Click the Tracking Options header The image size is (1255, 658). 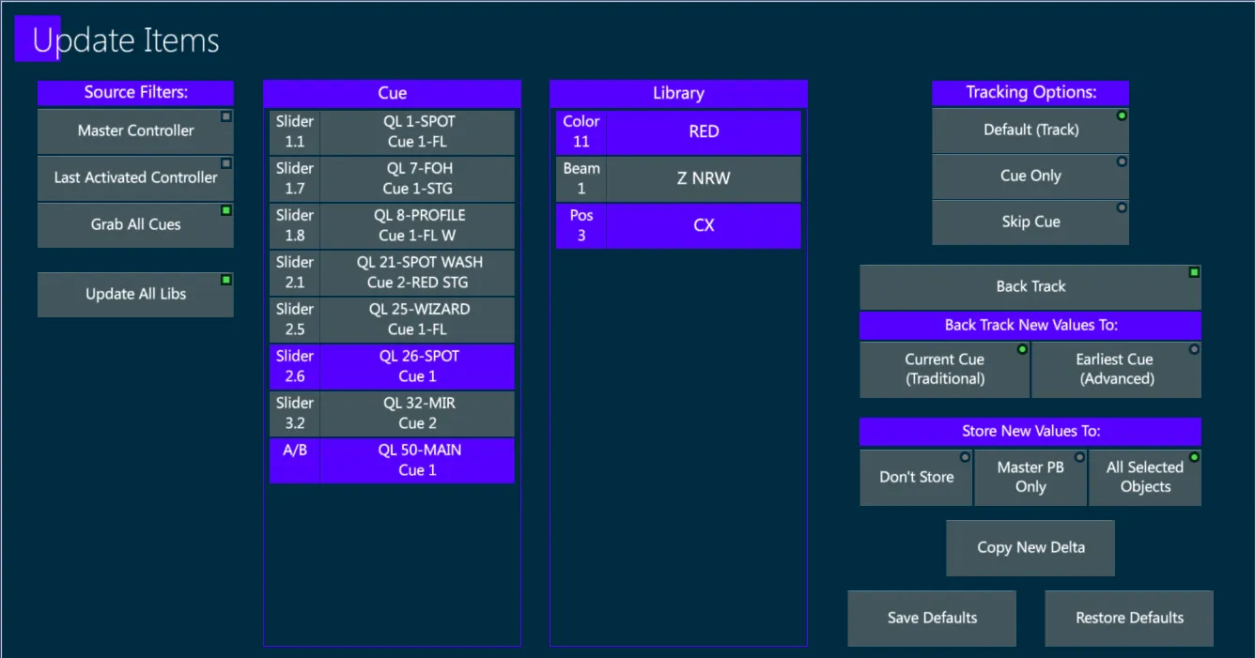point(1030,93)
